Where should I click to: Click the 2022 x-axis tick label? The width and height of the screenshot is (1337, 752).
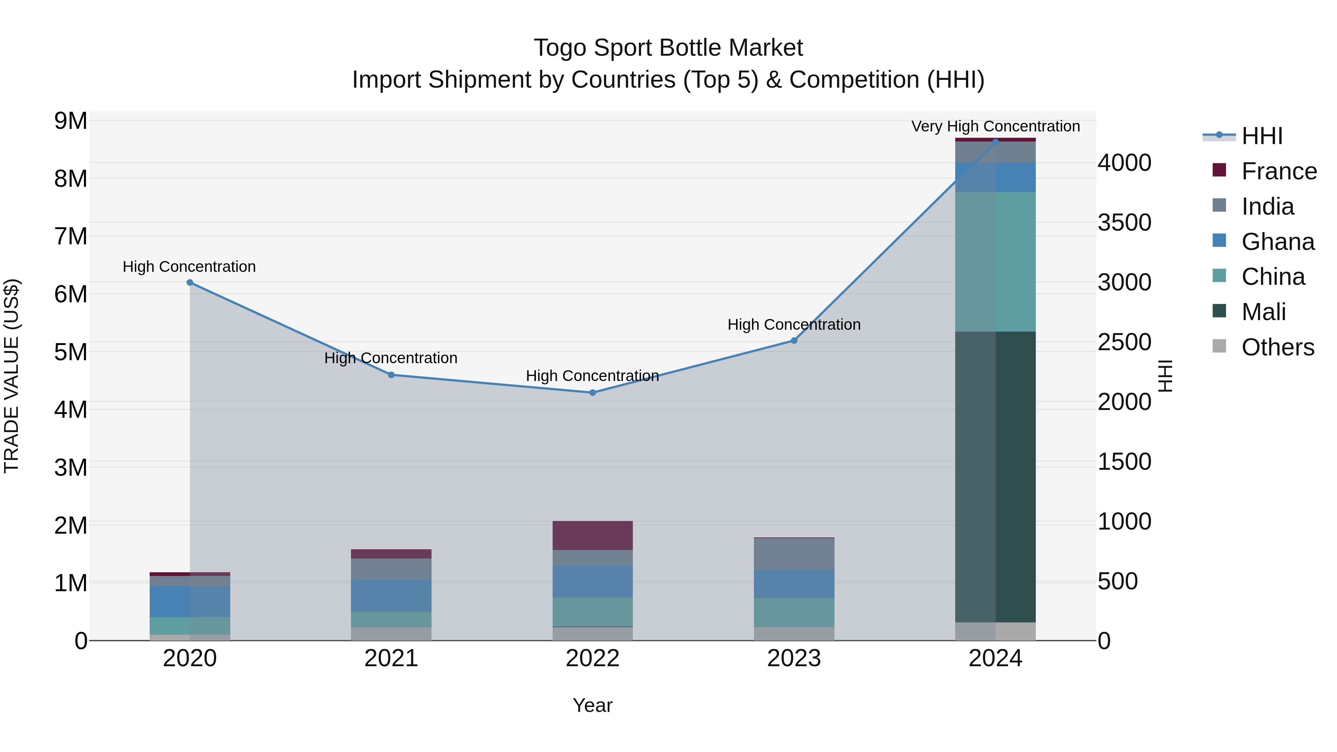(x=593, y=658)
